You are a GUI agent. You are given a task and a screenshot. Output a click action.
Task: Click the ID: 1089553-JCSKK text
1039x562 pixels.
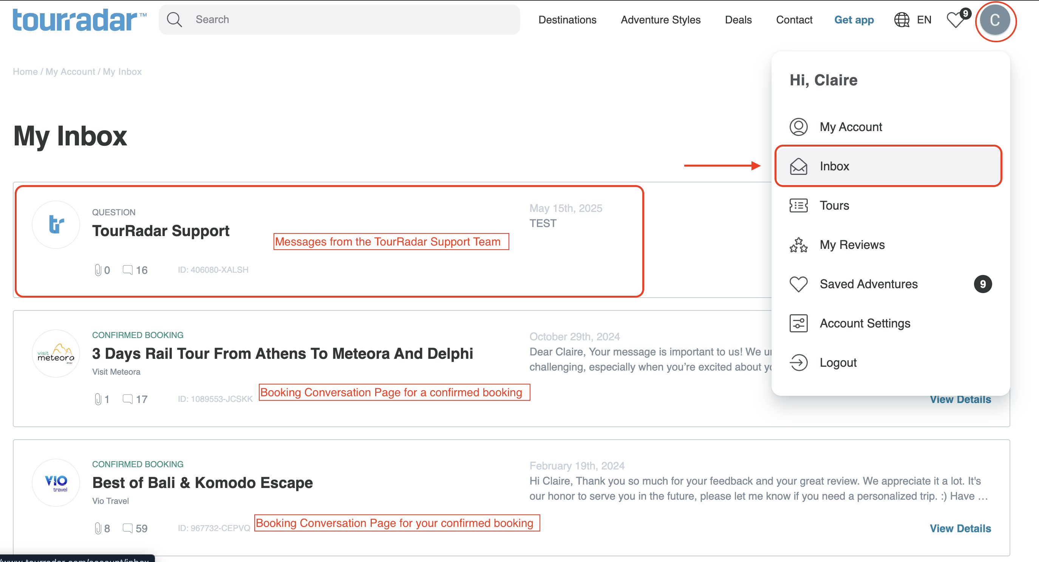[x=215, y=399]
